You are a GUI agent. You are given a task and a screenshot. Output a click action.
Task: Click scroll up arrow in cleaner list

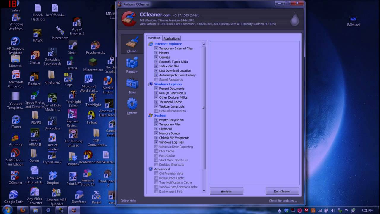(x=204, y=44)
